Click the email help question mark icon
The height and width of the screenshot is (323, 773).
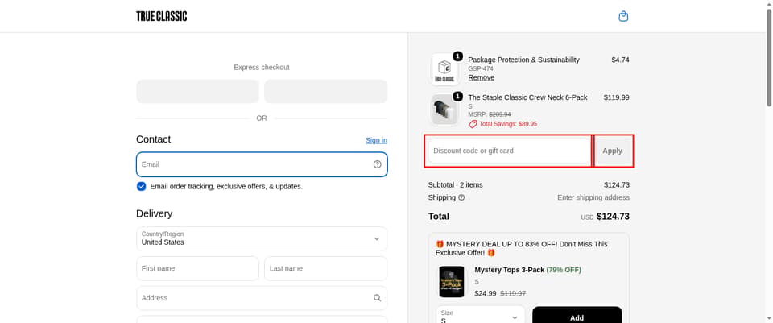tap(377, 164)
